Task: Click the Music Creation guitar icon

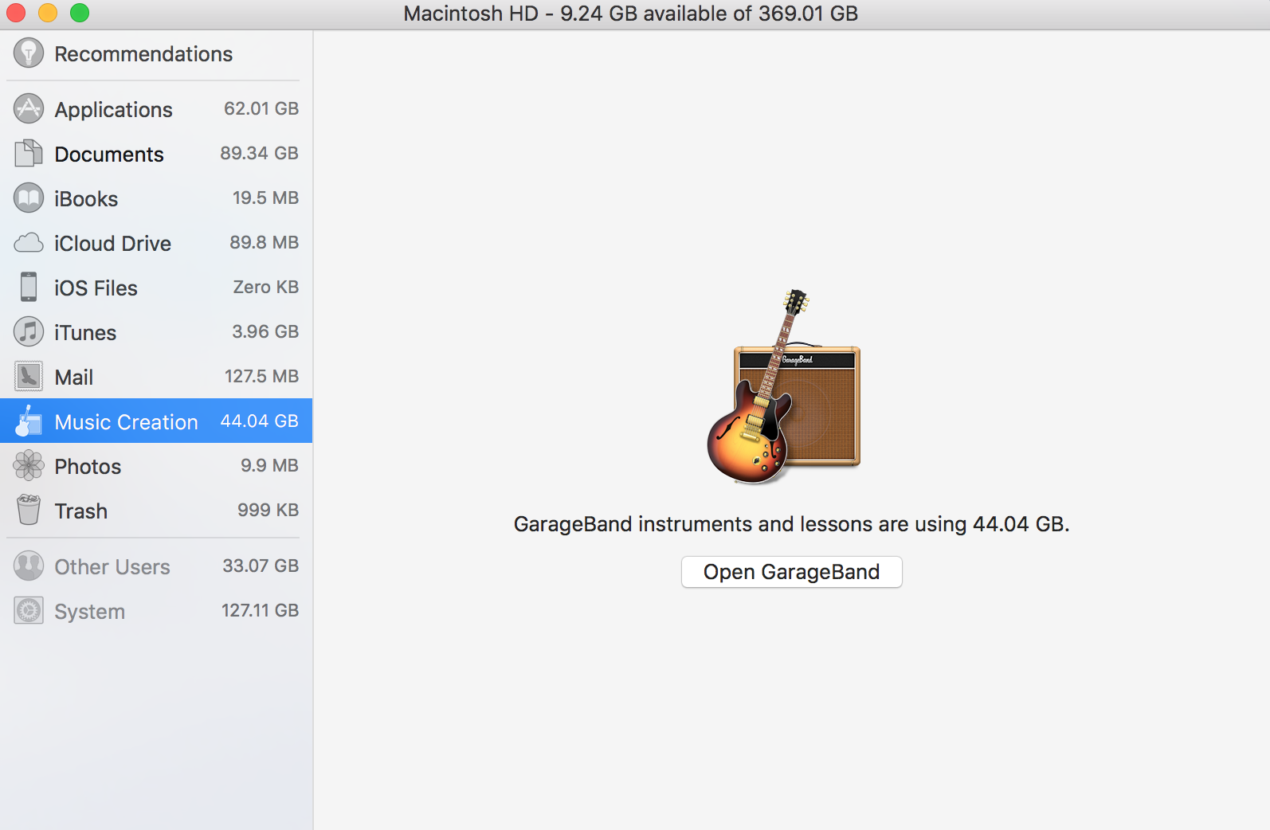Action: click(29, 421)
